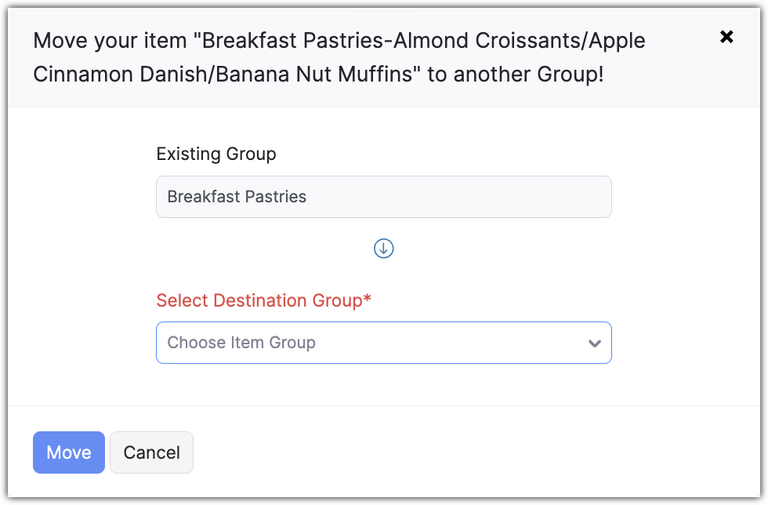Image resolution: width=768 pixels, height=505 pixels.
Task: Expand the destination group combo box
Action: pyautogui.click(x=383, y=343)
